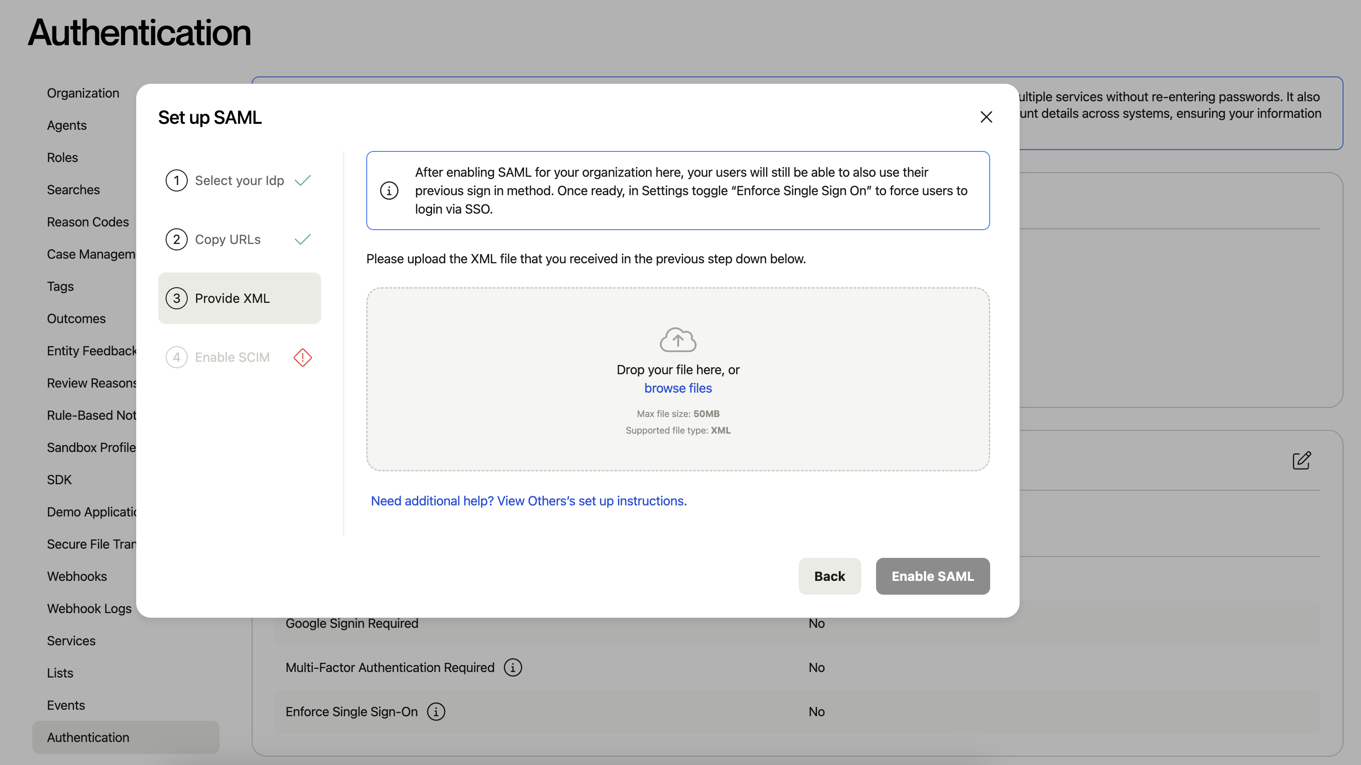The width and height of the screenshot is (1361, 765).
Task: Go to step 1 Select your Idp
Action: tap(239, 180)
